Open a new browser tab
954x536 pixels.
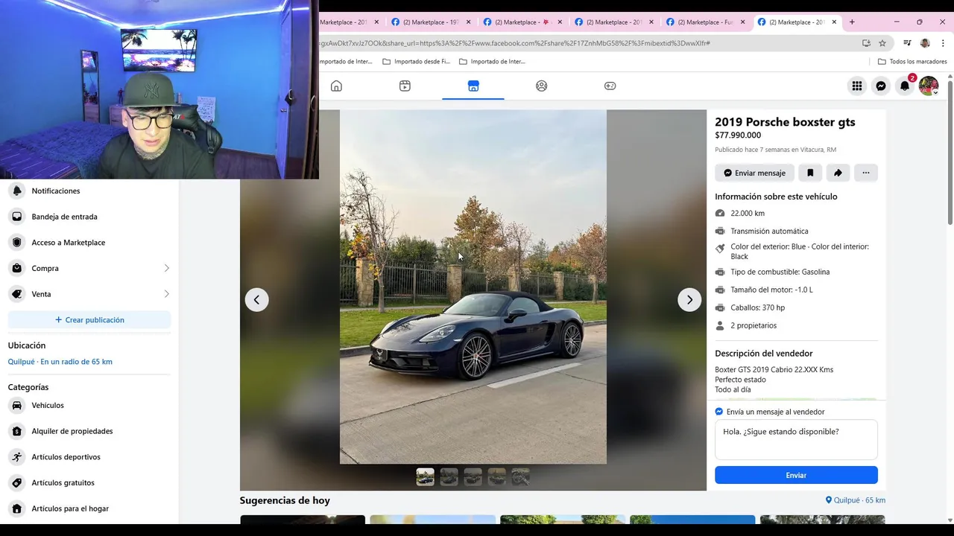pyautogui.click(x=852, y=22)
